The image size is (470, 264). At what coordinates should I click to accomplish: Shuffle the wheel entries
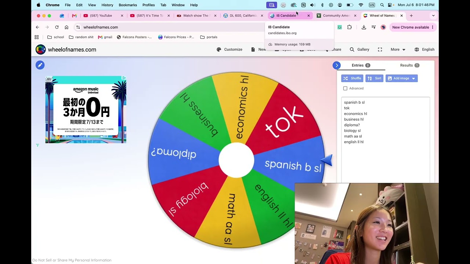pyautogui.click(x=352, y=78)
